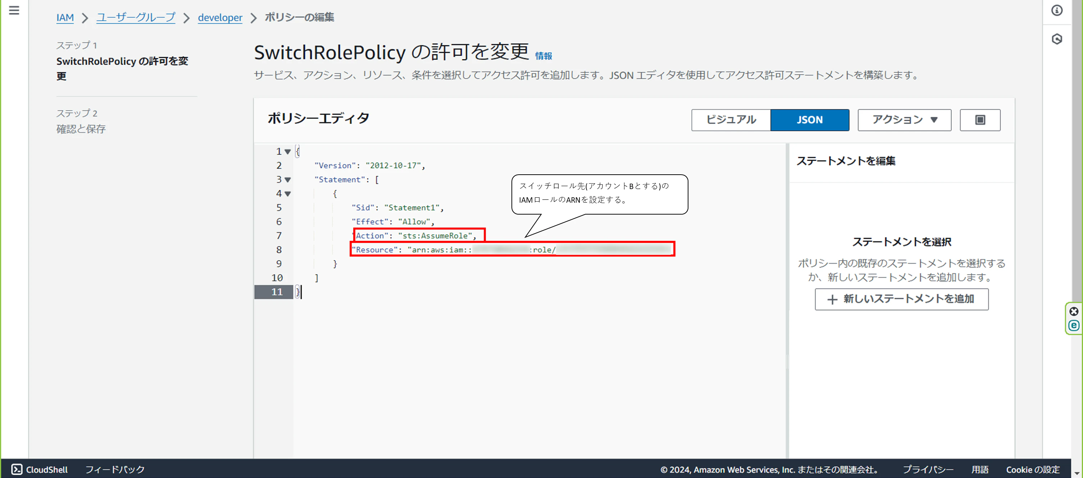This screenshot has width=1083, height=478.
Task: Toggle the fullscreen editor square icon
Action: [x=979, y=120]
